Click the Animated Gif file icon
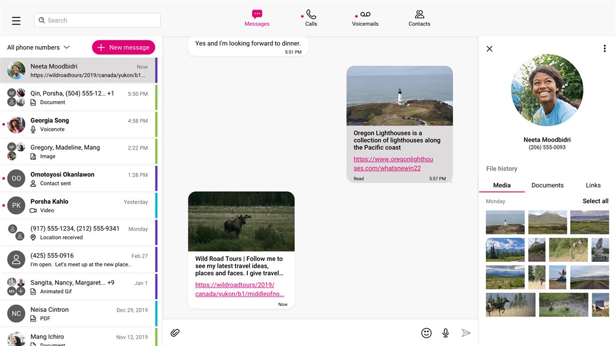 pos(34,291)
